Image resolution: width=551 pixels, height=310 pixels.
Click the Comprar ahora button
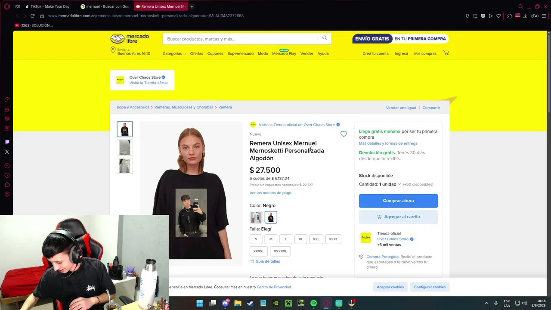pyautogui.click(x=398, y=201)
